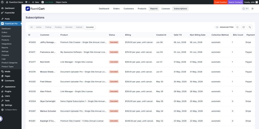
Task: Click FluentCart Pro in WordPress sidebar
Action: click(11, 23)
